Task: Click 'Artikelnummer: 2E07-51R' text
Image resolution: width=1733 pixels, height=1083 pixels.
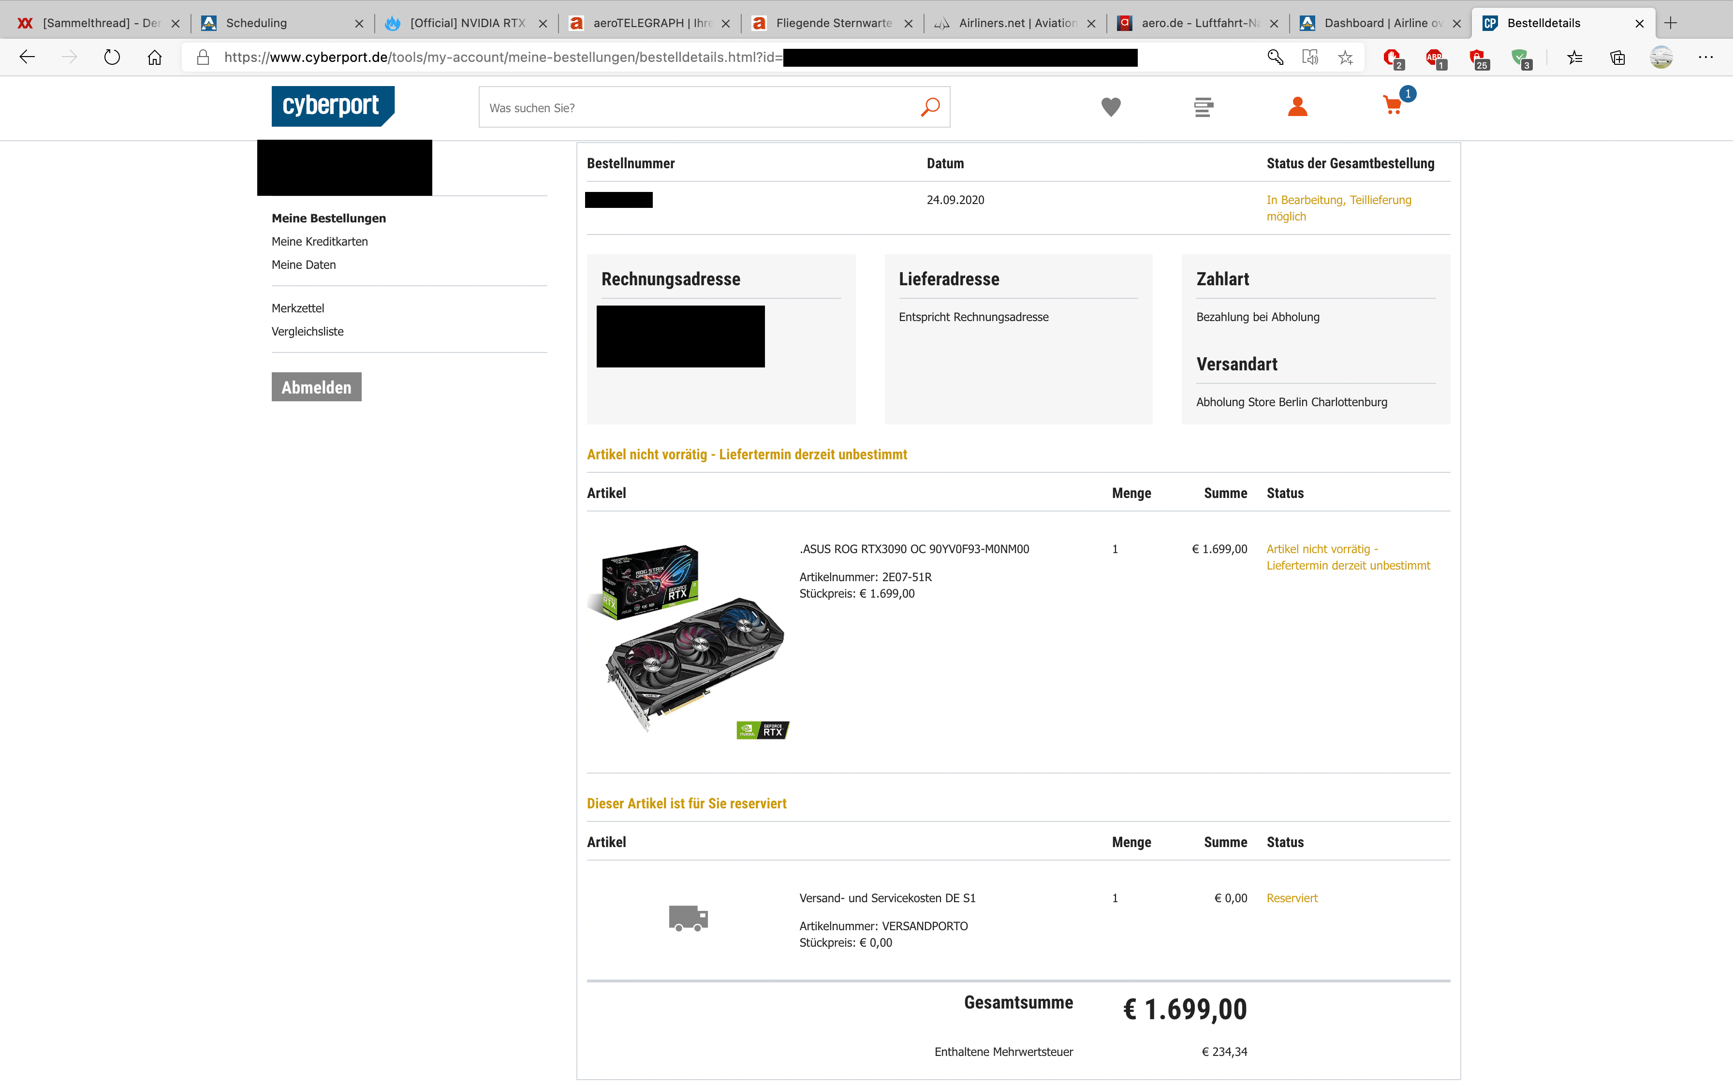Action: coord(865,577)
